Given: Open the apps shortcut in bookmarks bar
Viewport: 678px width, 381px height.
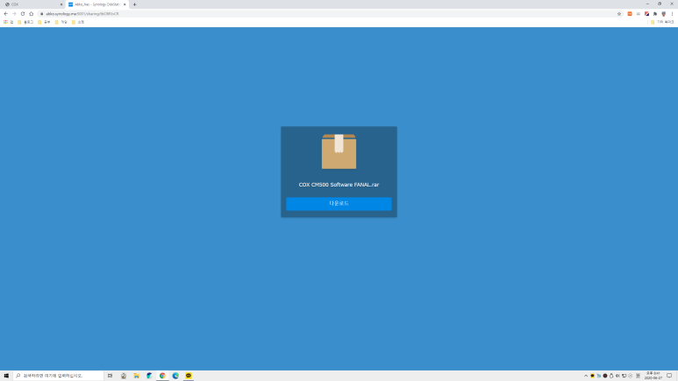Looking at the screenshot, I should click(8, 22).
